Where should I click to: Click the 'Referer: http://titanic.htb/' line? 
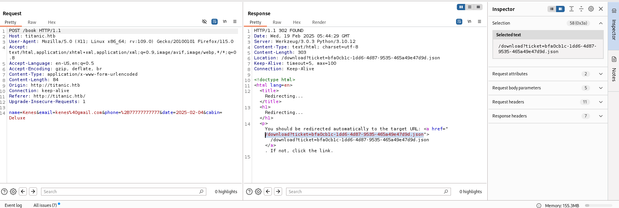(x=47, y=96)
